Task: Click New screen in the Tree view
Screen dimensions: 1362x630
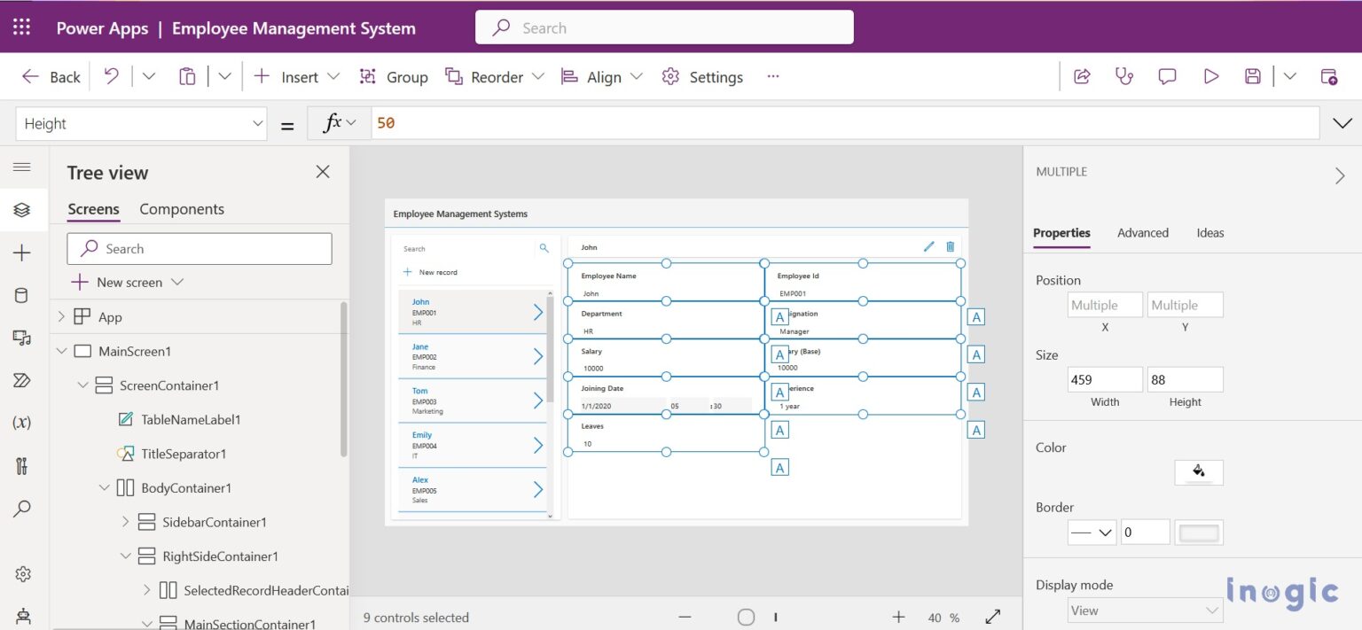Action: pyautogui.click(x=127, y=282)
